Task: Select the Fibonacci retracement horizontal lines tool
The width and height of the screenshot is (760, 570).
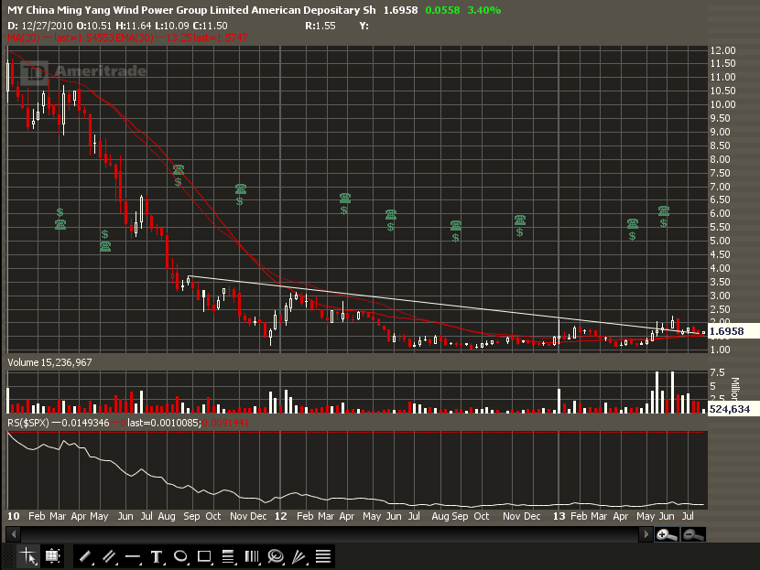Action: tap(228, 556)
